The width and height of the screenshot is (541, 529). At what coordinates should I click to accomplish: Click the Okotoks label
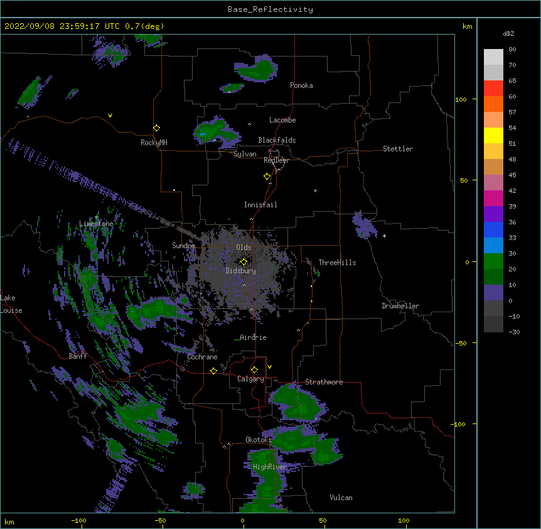tap(259, 440)
